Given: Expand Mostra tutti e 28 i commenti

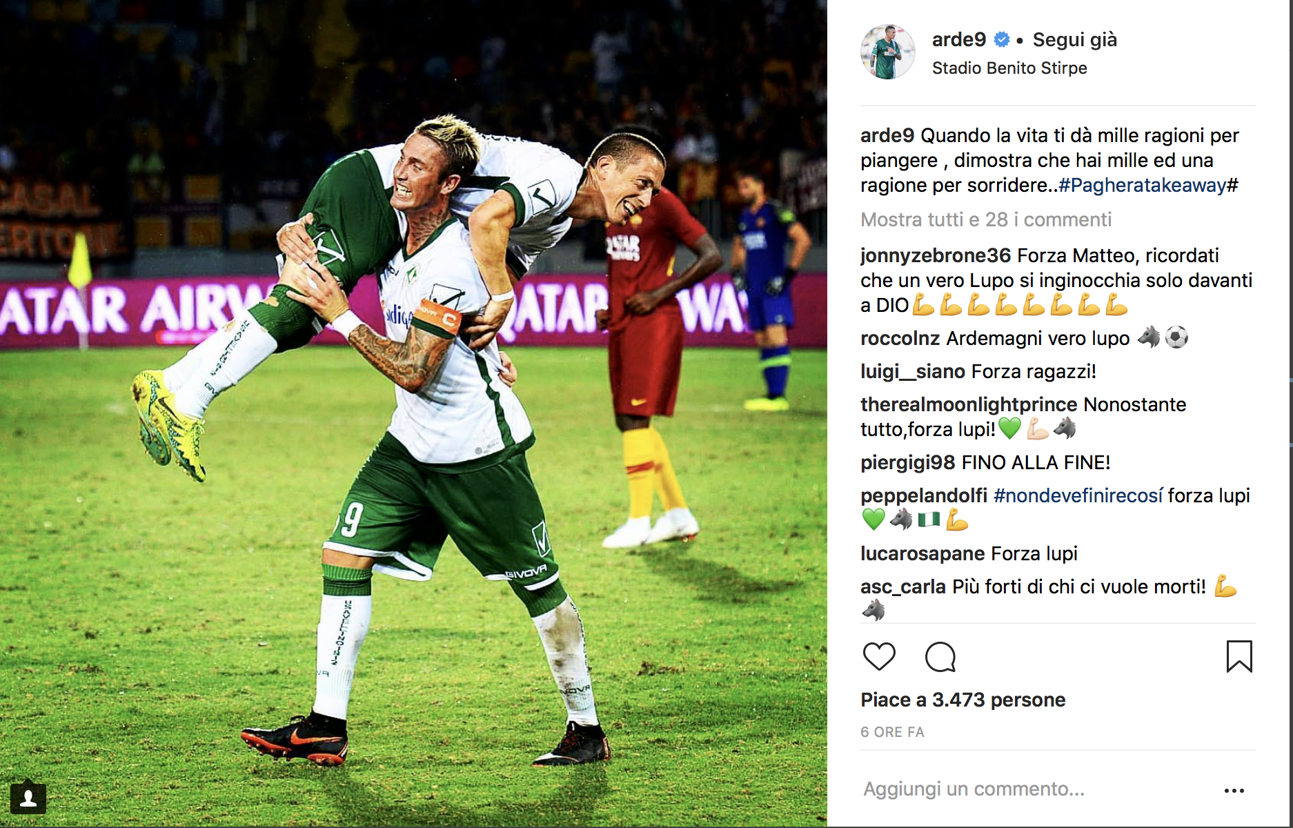Looking at the screenshot, I should (986, 219).
